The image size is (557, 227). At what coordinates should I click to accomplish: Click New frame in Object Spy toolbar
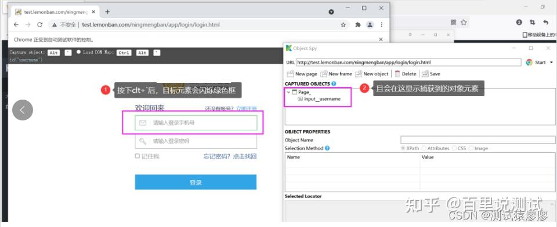pos(336,74)
